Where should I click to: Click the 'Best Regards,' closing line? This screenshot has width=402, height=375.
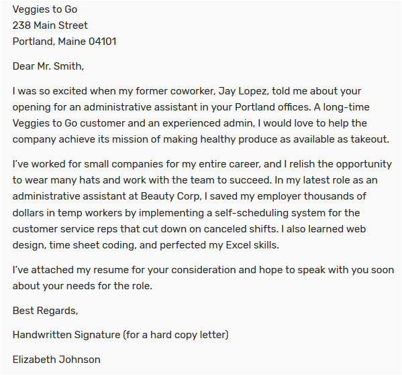pyautogui.click(x=45, y=311)
